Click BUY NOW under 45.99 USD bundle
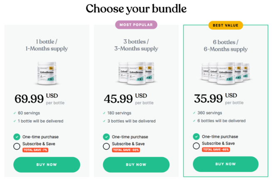Image resolution: width=272 pixels, height=180 pixels. [x=136, y=165]
